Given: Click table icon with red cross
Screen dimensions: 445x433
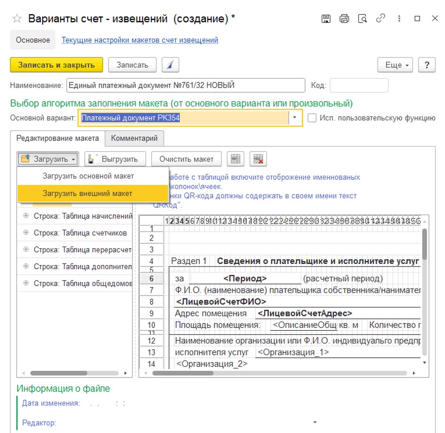Looking at the screenshot, I should pyautogui.click(x=258, y=159).
